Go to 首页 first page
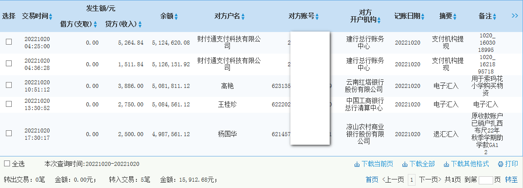Viewport: 523px width, 188px height. click(372, 180)
